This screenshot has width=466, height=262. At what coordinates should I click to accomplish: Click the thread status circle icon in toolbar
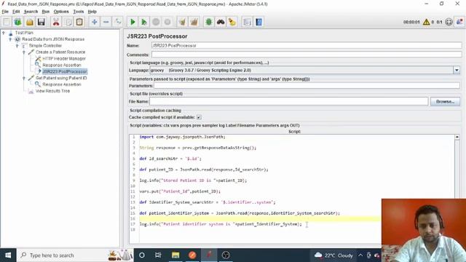coord(449,22)
